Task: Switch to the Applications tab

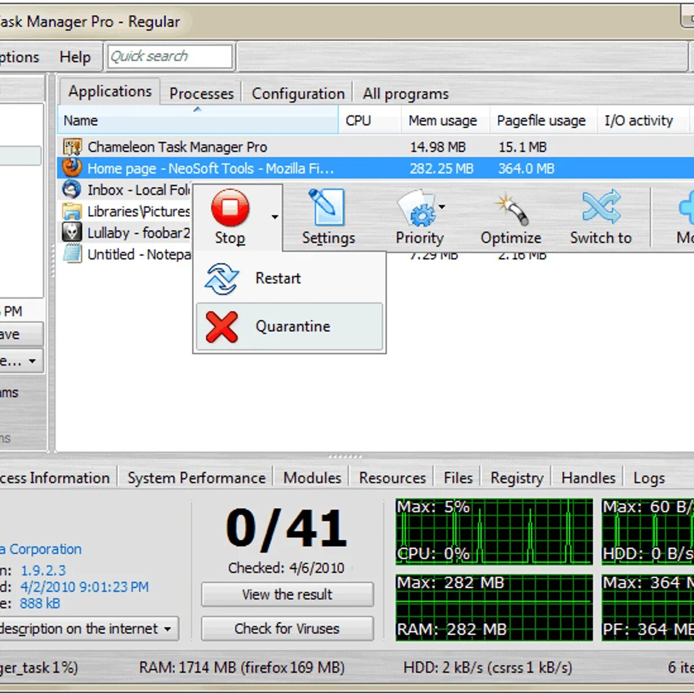Action: click(110, 91)
